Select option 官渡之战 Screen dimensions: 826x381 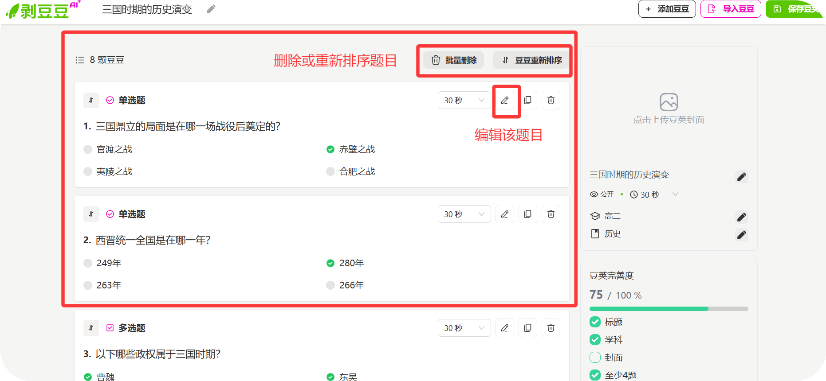pyautogui.click(x=88, y=149)
